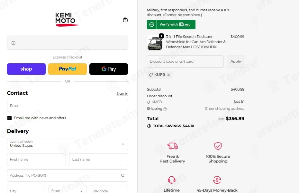299x193 pixels.
Task: Remove the KMFB discount code tag
Action: (168, 75)
